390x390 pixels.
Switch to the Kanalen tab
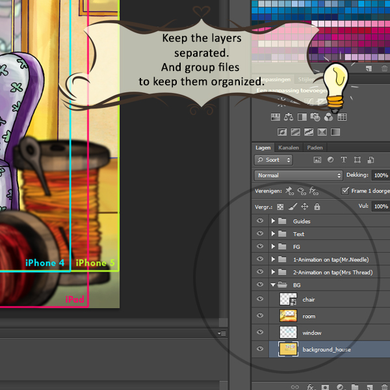point(289,148)
